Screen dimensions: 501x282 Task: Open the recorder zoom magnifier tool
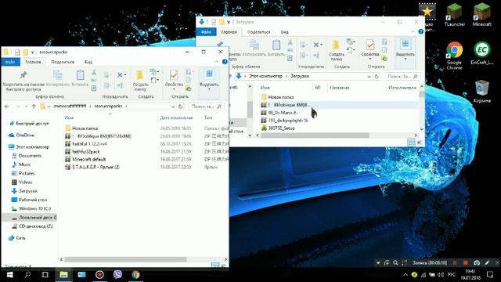coord(395,263)
